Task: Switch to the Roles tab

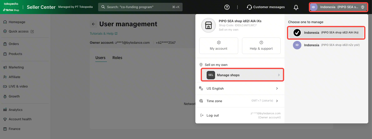Action: click(117, 58)
